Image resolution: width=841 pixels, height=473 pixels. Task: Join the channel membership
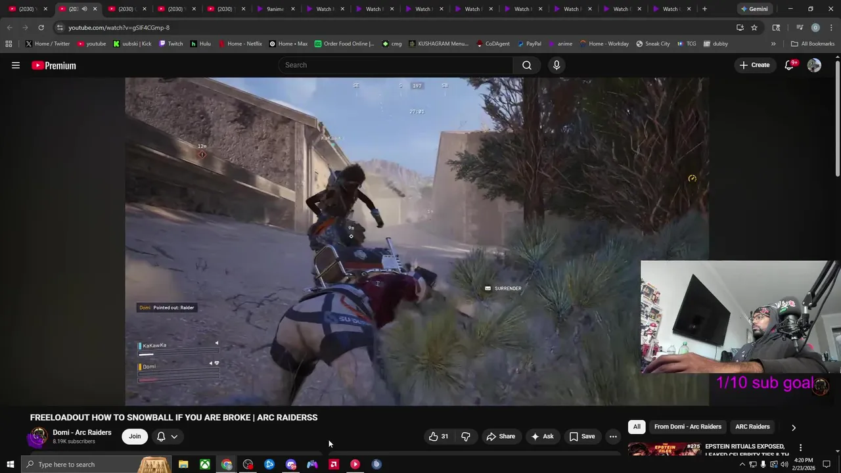pos(135,436)
